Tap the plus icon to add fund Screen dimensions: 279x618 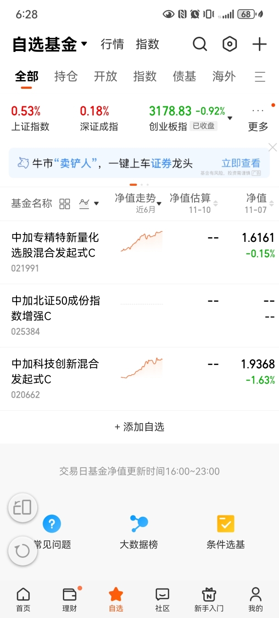tap(259, 44)
